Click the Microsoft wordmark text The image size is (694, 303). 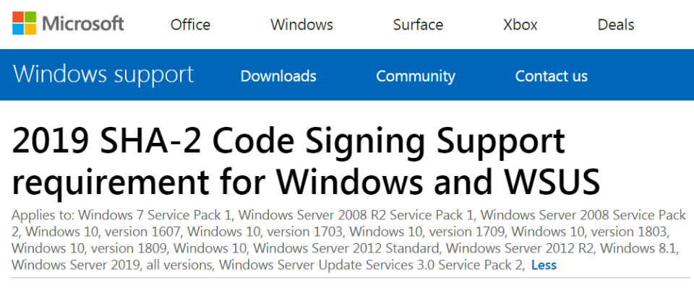pyautogui.click(x=82, y=23)
